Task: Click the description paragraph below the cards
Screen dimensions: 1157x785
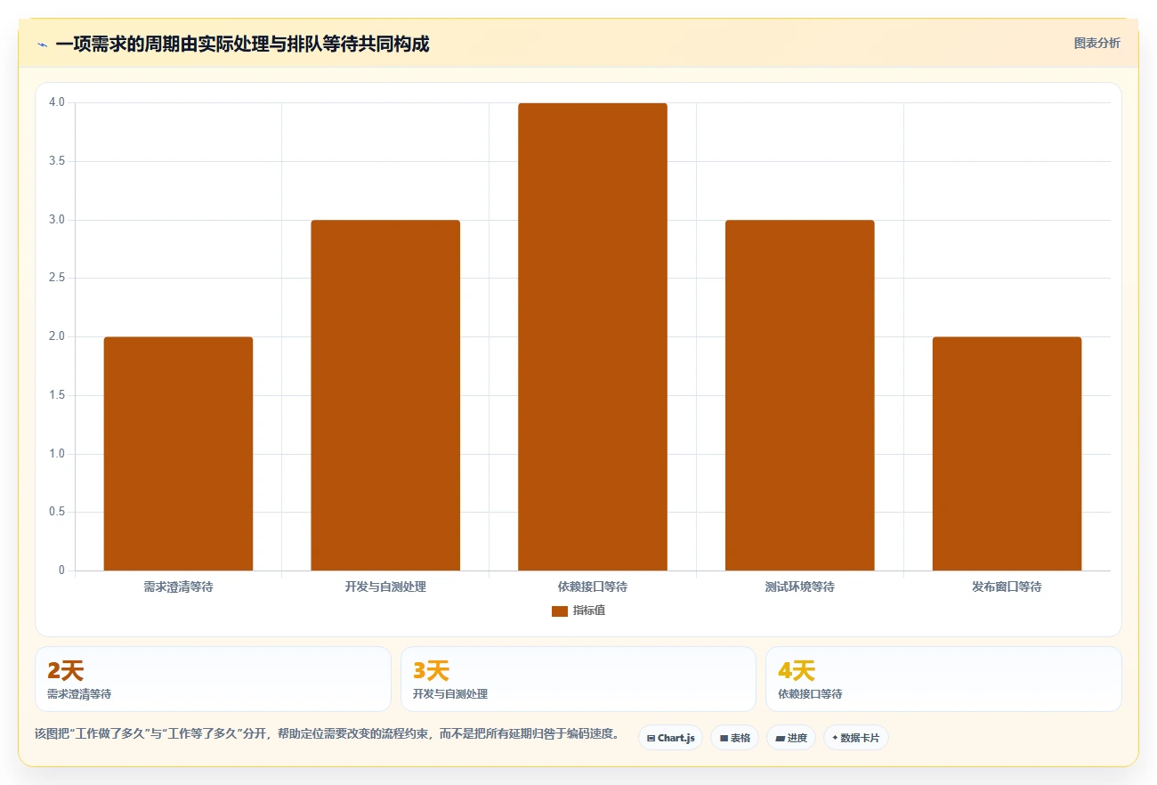Action: pyautogui.click(x=327, y=734)
